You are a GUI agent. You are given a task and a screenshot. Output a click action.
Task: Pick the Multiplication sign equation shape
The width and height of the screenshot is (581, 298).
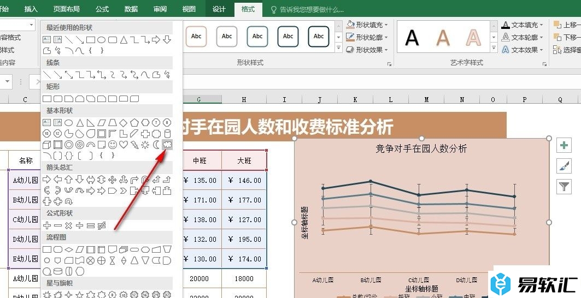coord(68,225)
